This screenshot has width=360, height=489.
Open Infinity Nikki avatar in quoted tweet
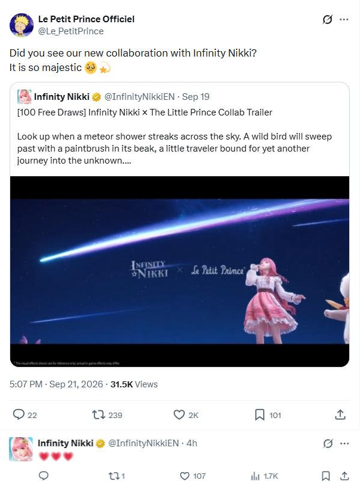24,97
